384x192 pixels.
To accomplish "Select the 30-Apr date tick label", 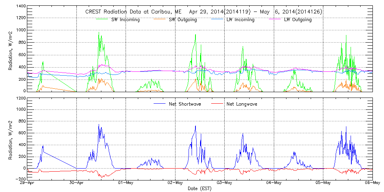I will (x=77, y=183).
